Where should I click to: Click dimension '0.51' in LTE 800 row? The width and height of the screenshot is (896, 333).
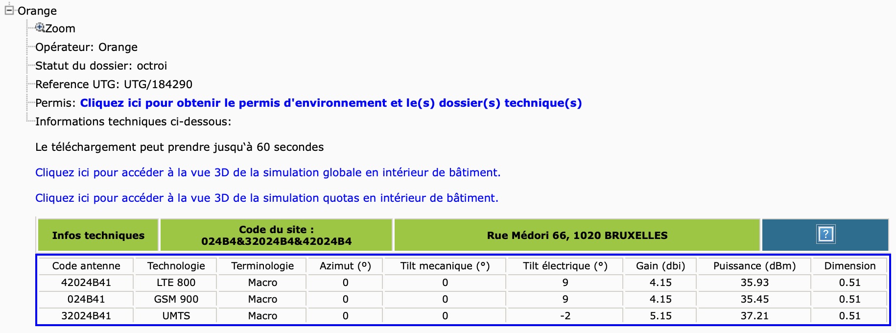click(850, 283)
